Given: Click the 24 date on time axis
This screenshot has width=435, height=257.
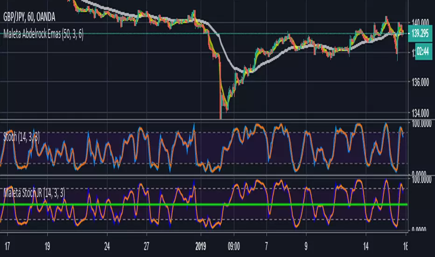Looking at the screenshot, I should 107,246.
